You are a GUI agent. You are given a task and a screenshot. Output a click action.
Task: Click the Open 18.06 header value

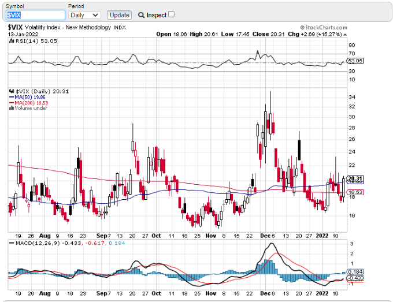point(172,34)
